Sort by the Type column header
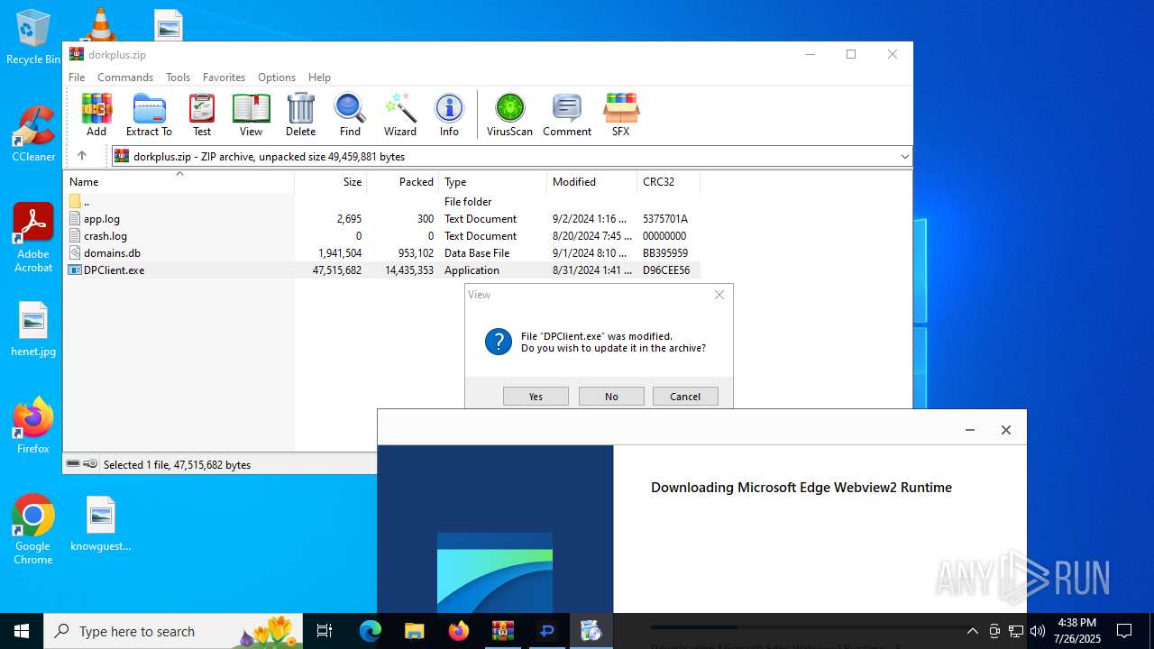 click(x=493, y=182)
